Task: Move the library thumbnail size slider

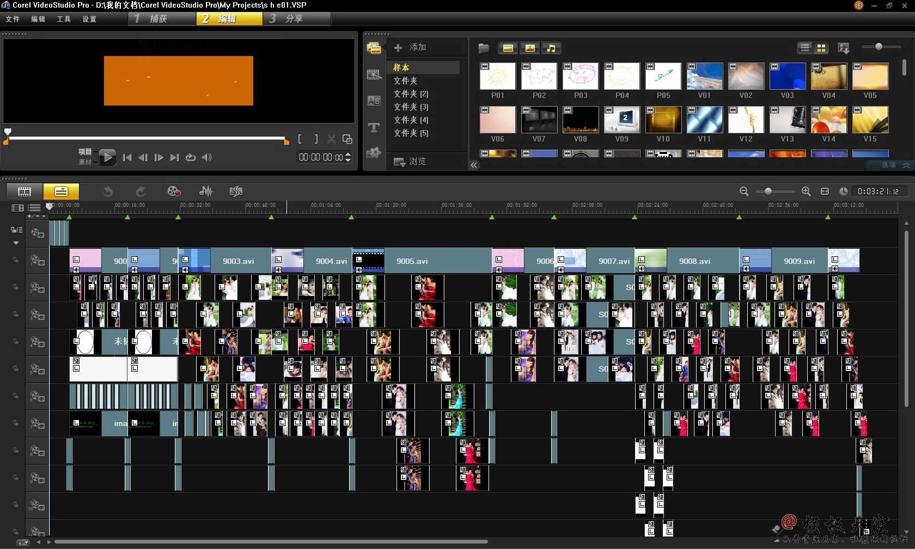Action: [x=879, y=47]
